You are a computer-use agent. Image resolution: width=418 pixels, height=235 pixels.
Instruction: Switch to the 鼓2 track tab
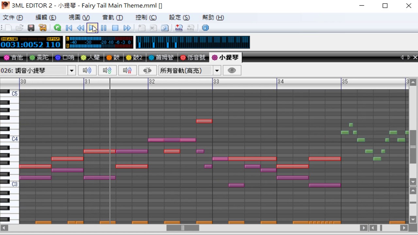tap(134, 58)
